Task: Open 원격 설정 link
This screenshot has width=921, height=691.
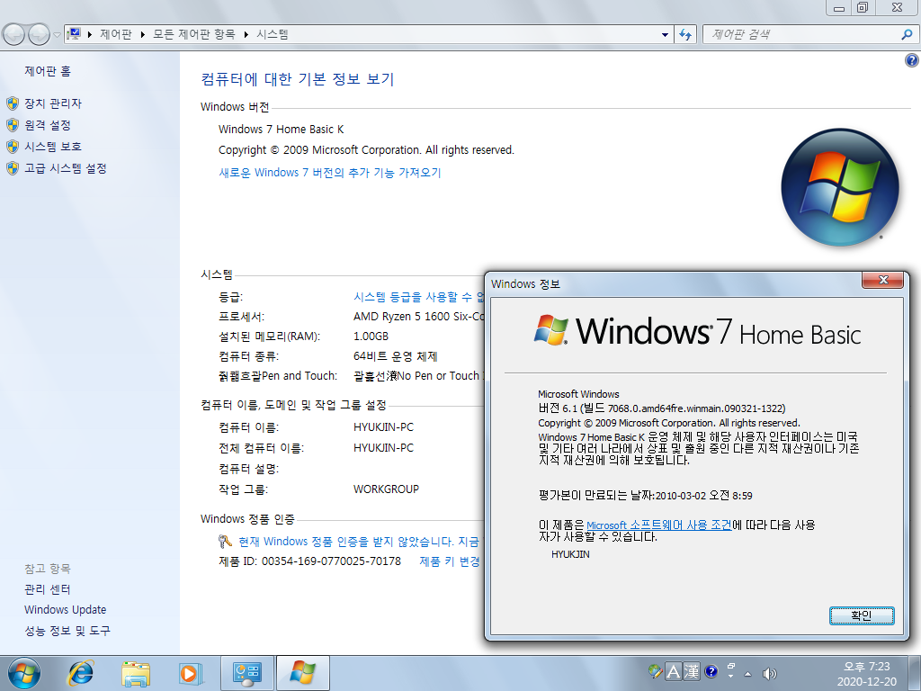Action: point(48,125)
